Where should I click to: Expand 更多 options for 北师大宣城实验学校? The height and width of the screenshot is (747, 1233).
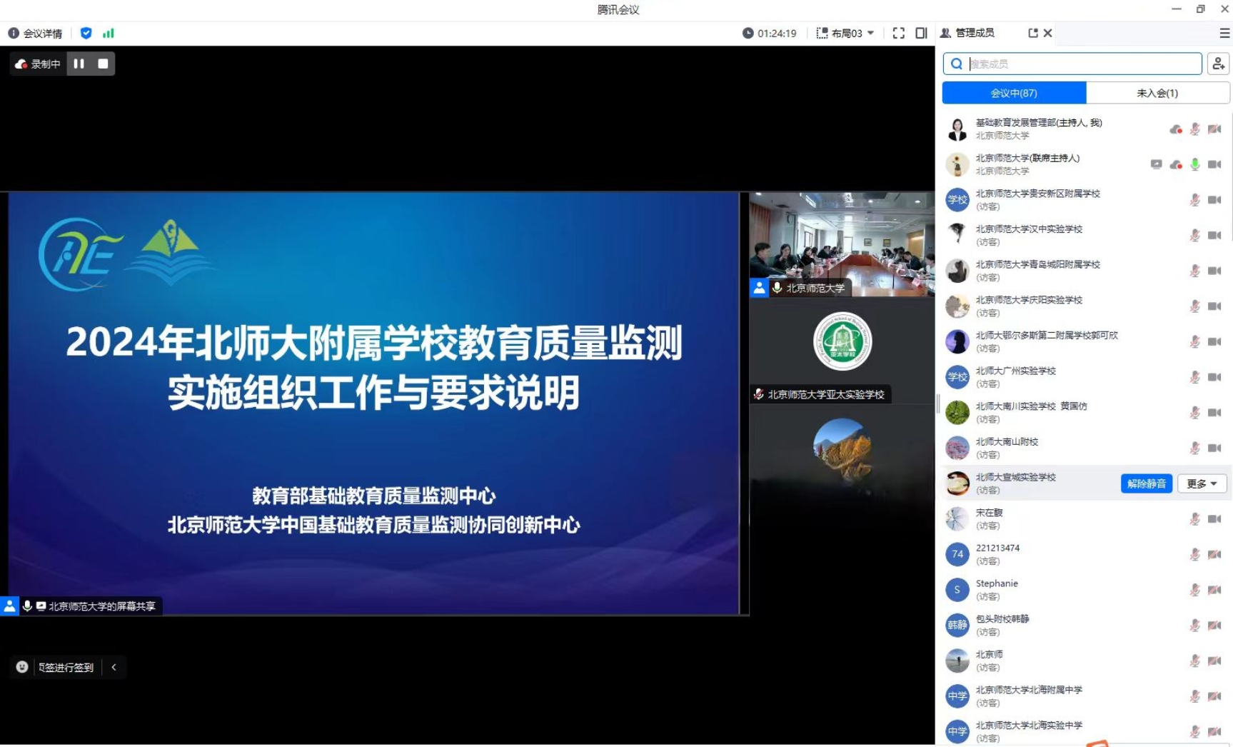[x=1202, y=483]
